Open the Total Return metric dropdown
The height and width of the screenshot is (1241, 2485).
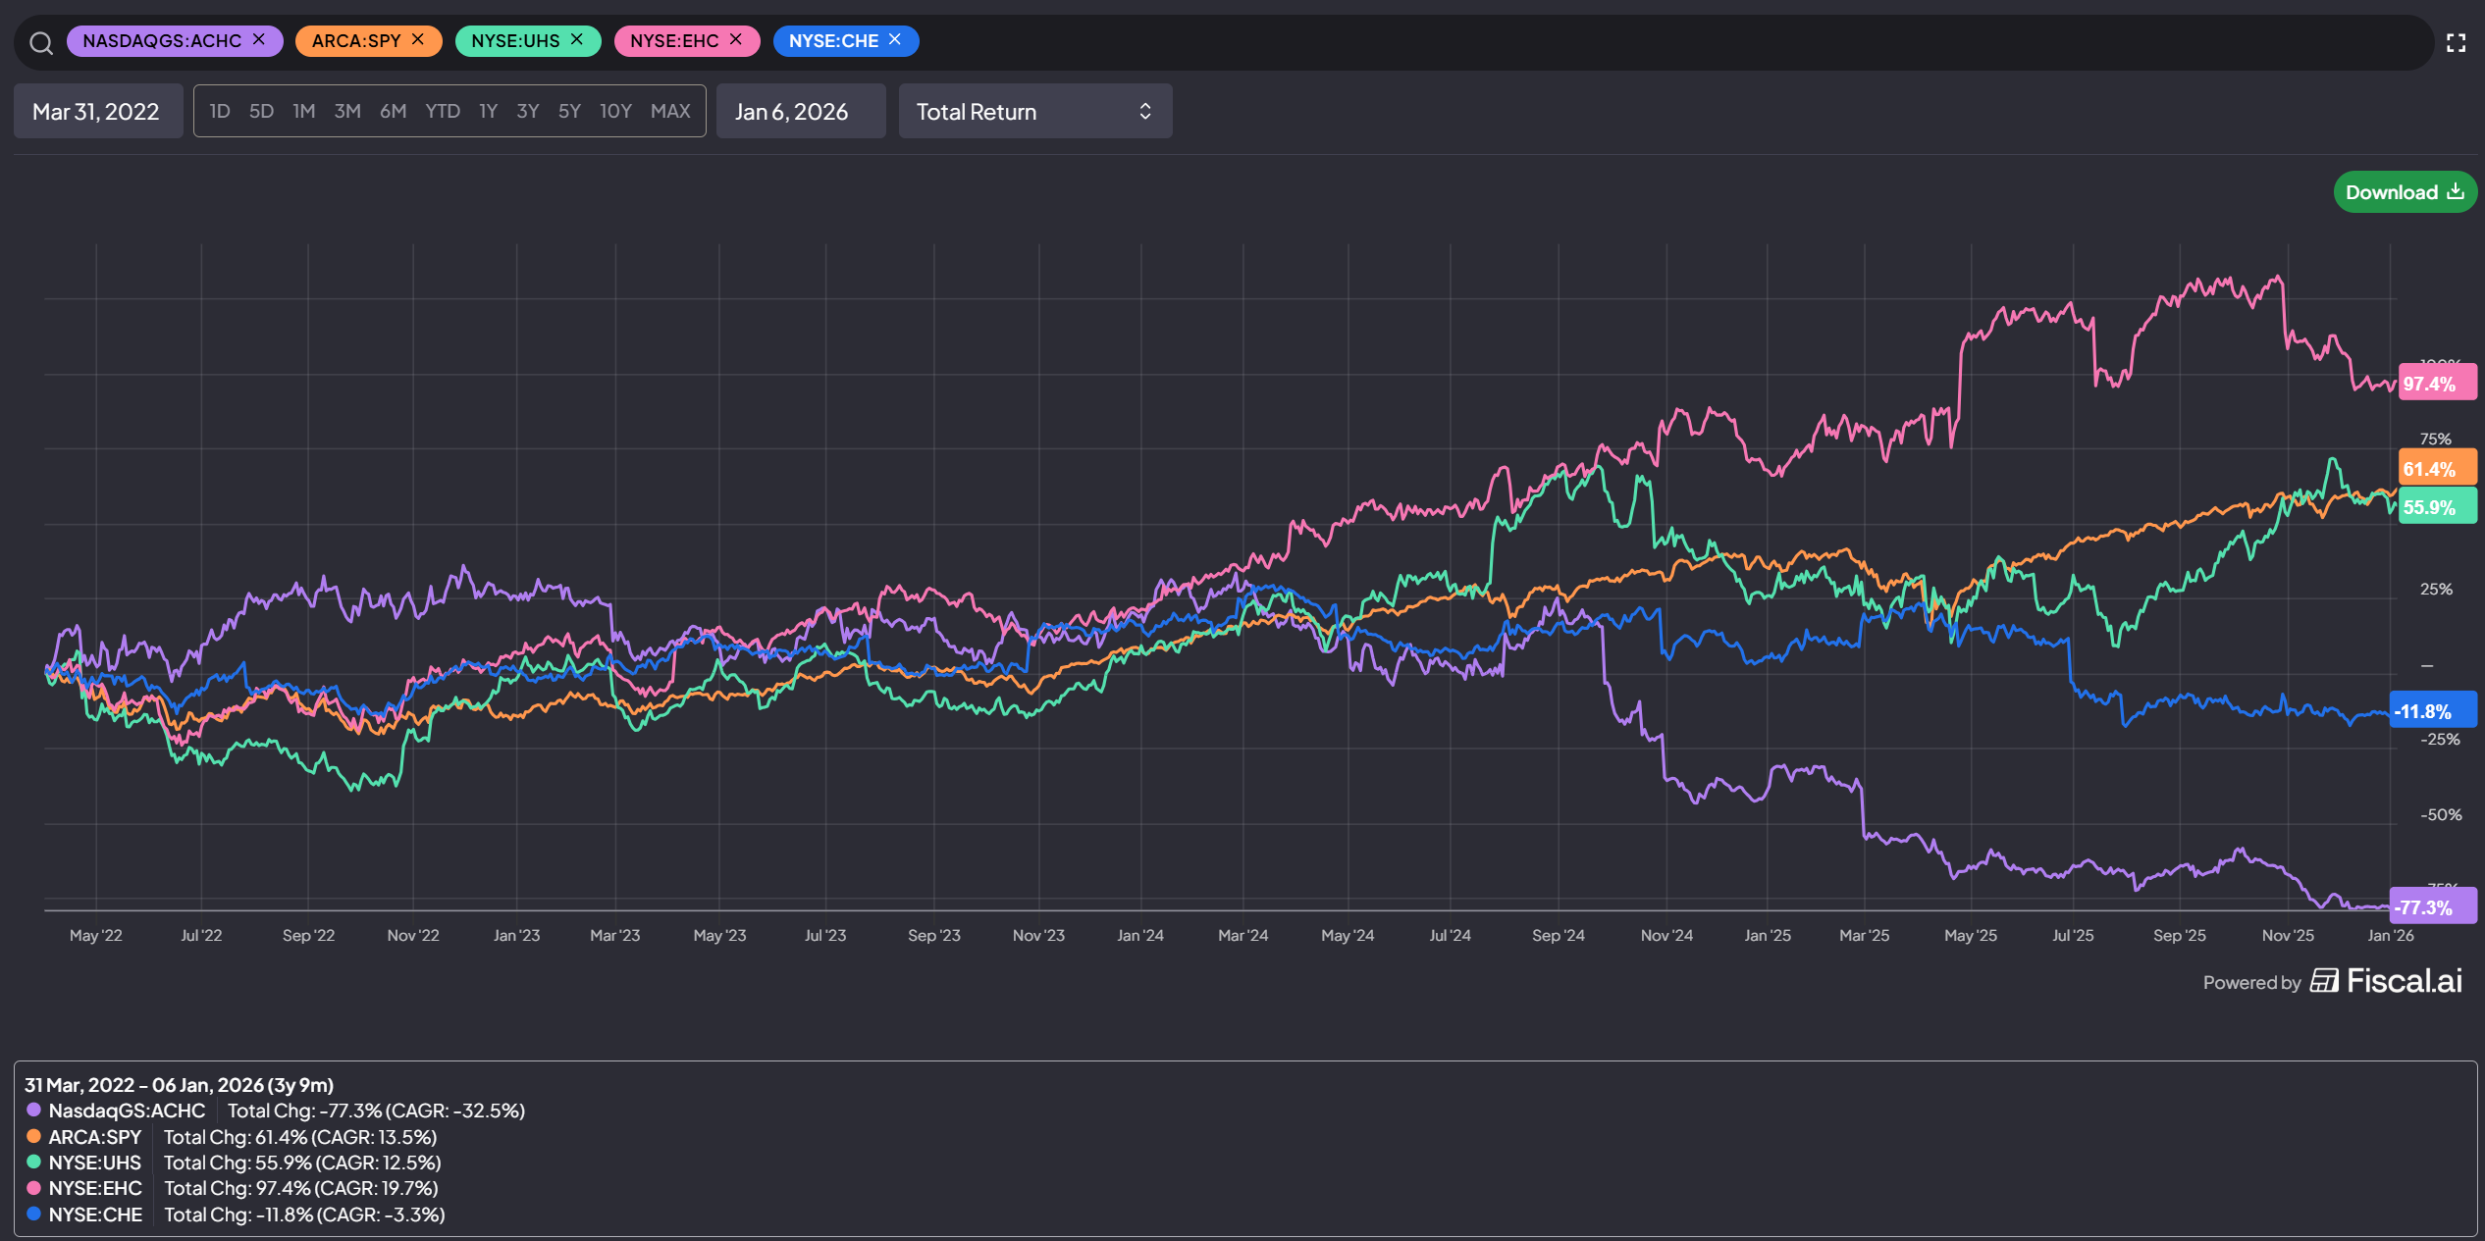[x=1034, y=112]
